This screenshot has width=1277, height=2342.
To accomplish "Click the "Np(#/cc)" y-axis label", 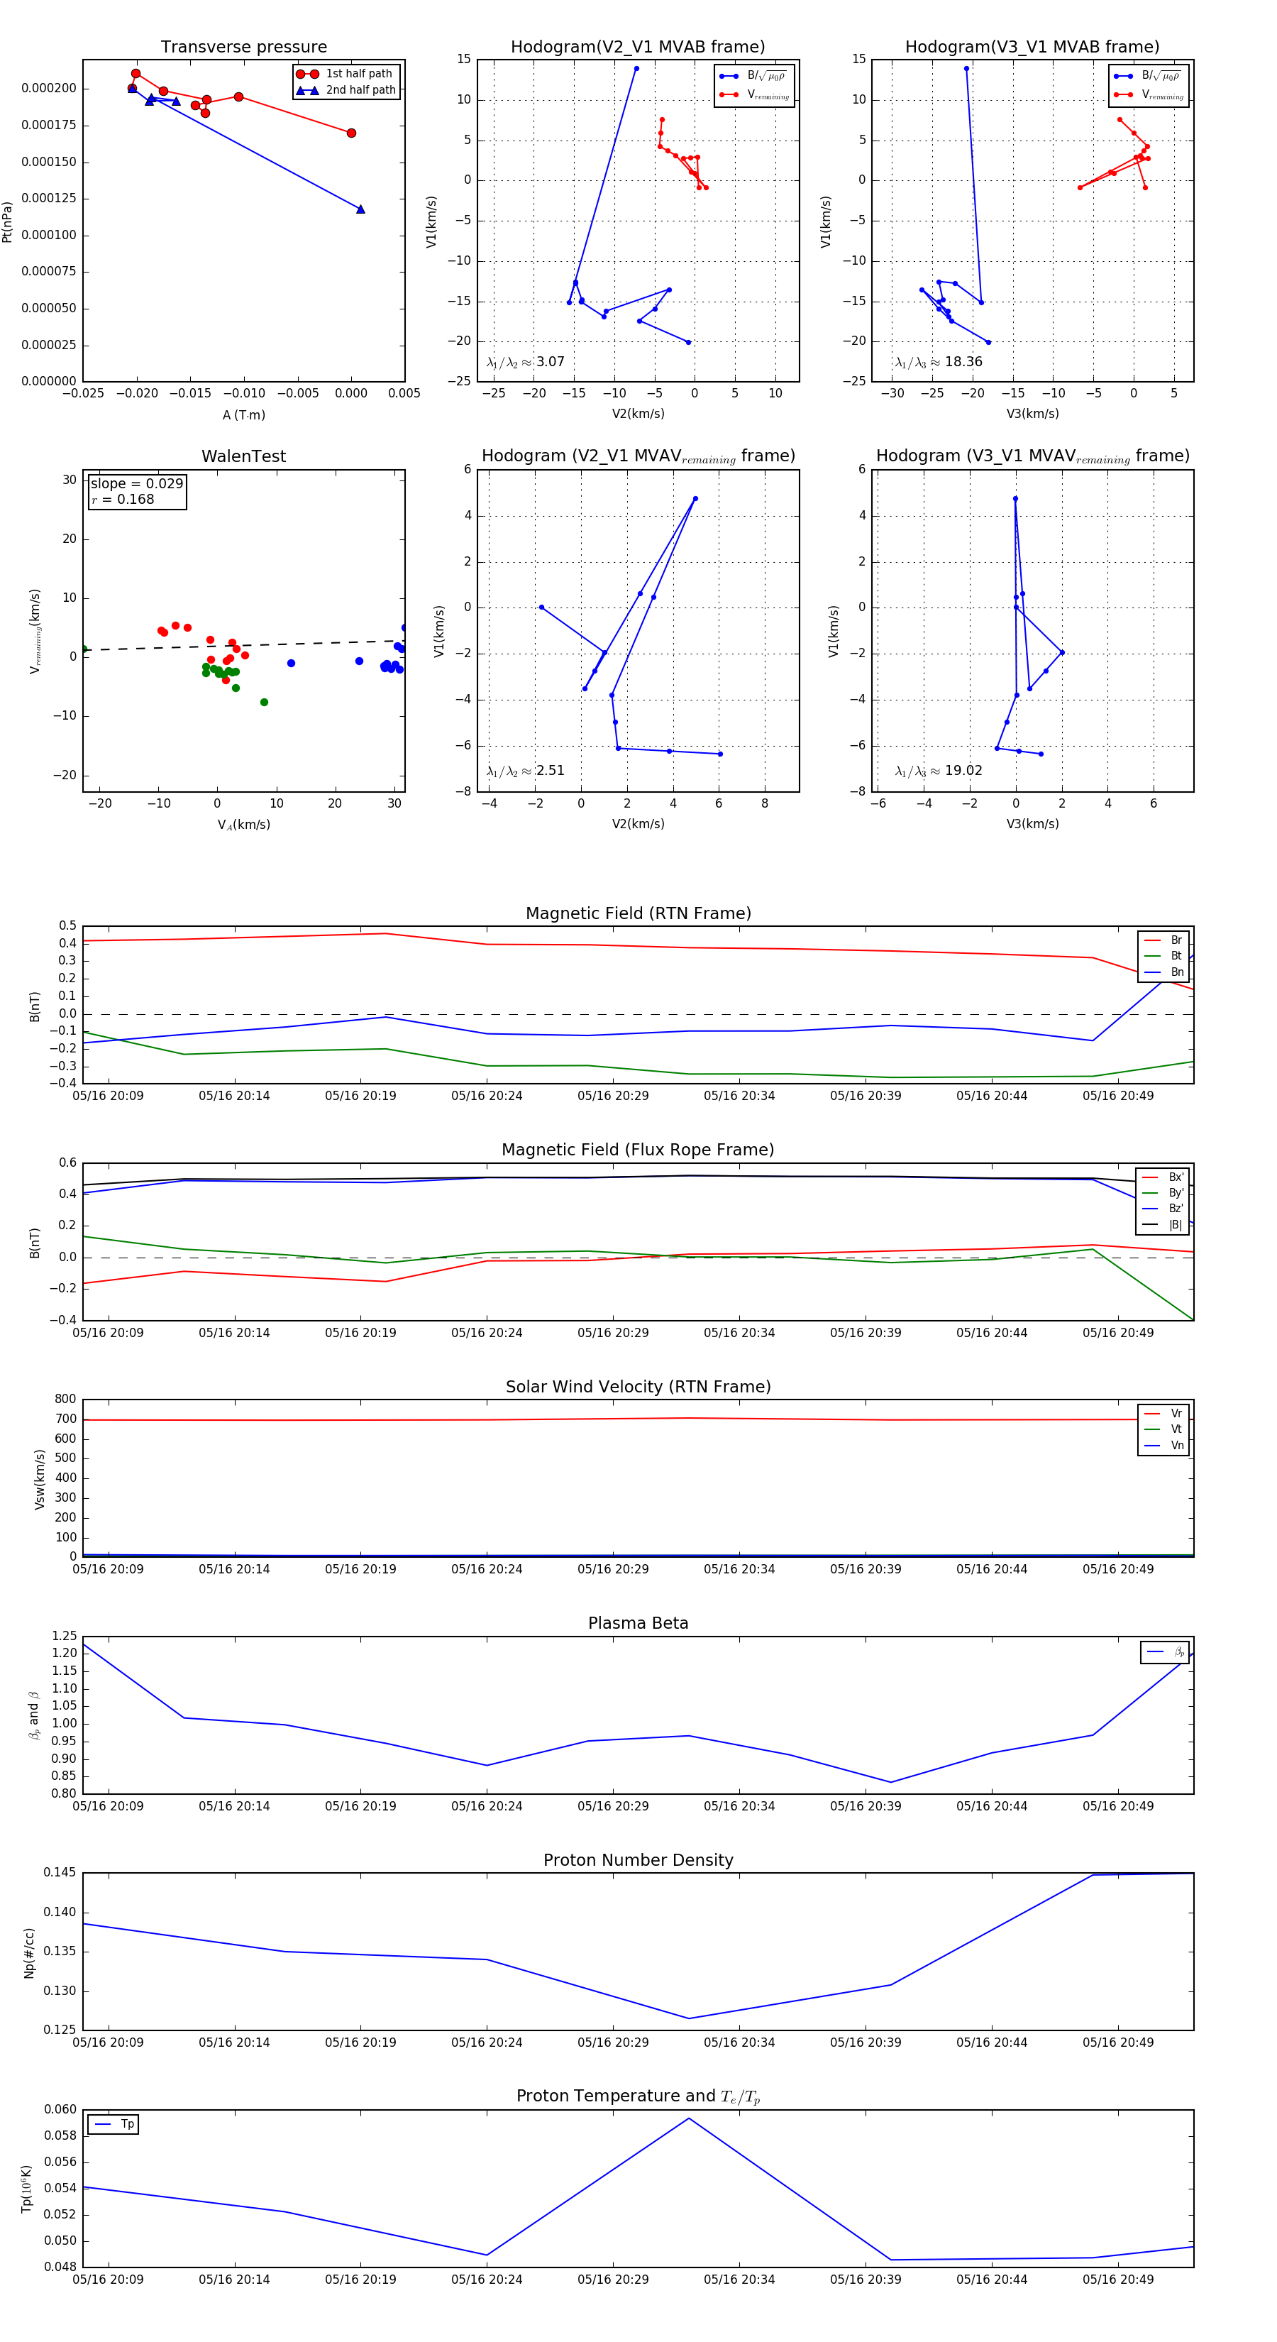I will coord(29,1953).
